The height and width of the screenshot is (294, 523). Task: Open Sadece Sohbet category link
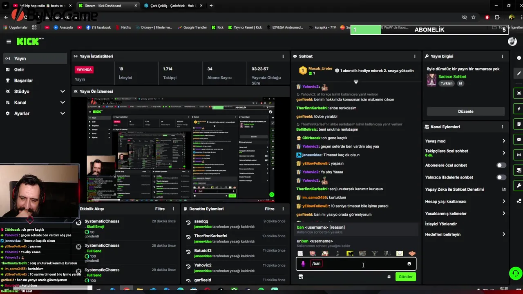(452, 77)
